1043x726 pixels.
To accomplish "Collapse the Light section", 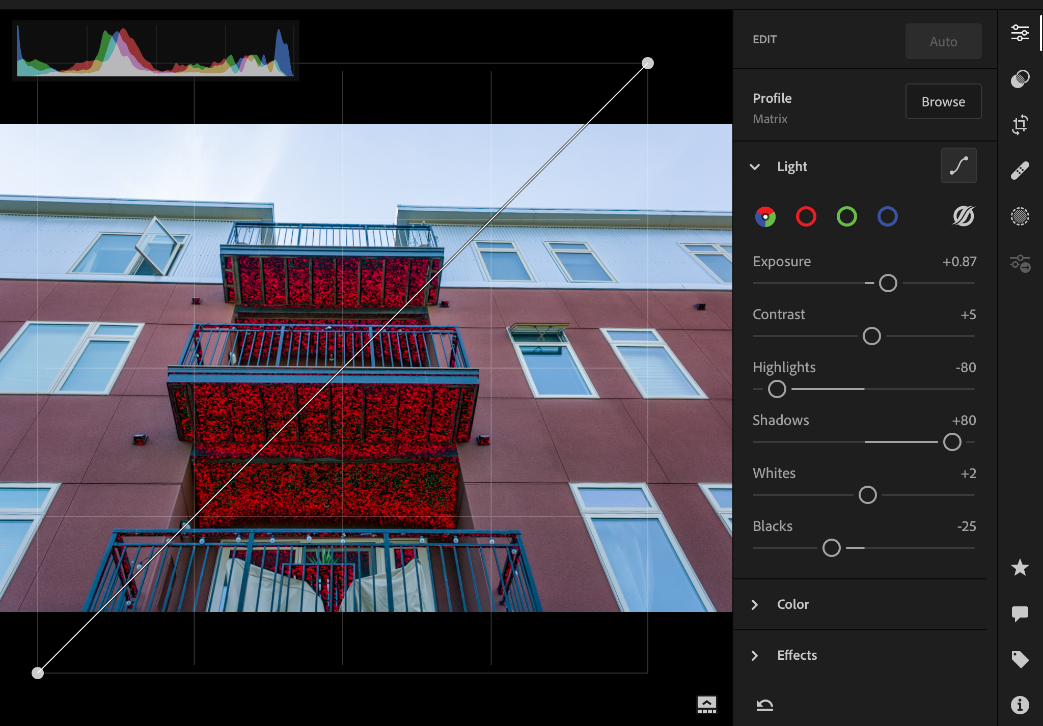I will [755, 166].
